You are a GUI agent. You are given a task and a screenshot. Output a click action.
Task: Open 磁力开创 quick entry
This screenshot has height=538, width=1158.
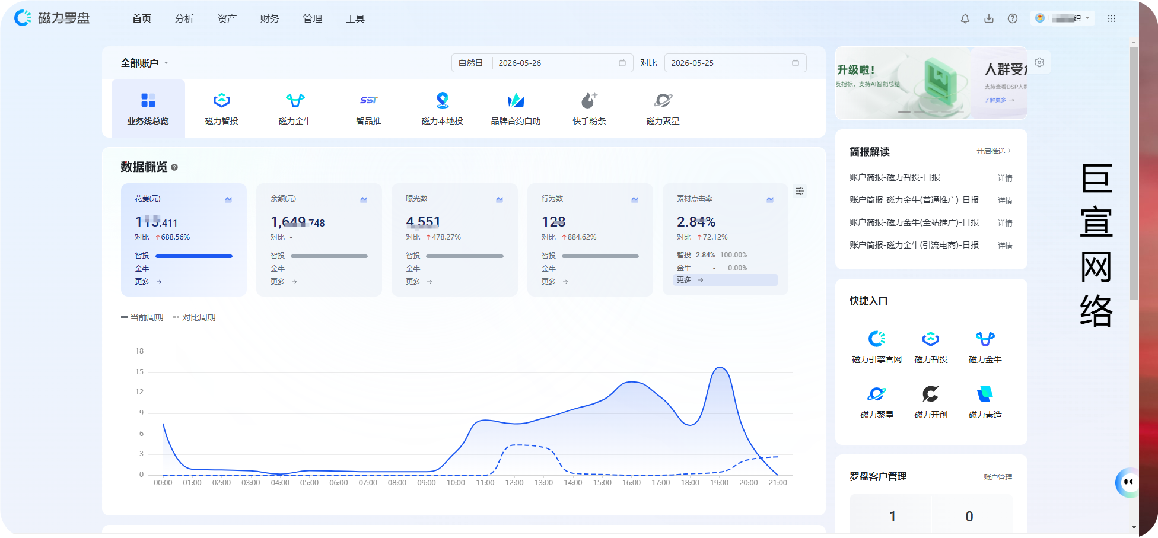[x=931, y=402]
